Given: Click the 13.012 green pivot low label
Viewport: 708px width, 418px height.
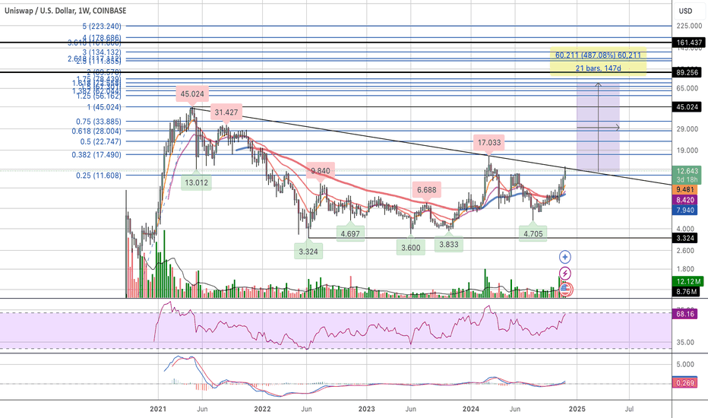Looking at the screenshot, I should click(197, 182).
